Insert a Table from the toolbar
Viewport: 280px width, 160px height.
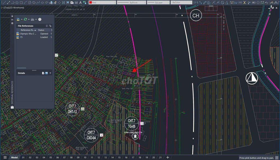pos(76,2)
